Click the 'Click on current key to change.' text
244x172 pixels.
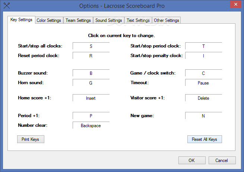(121, 36)
